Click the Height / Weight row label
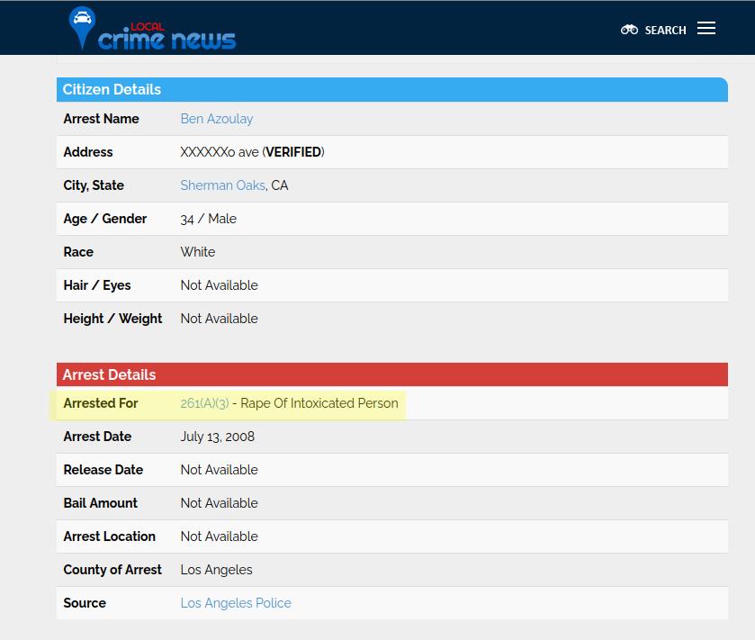 [x=113, y=319]
